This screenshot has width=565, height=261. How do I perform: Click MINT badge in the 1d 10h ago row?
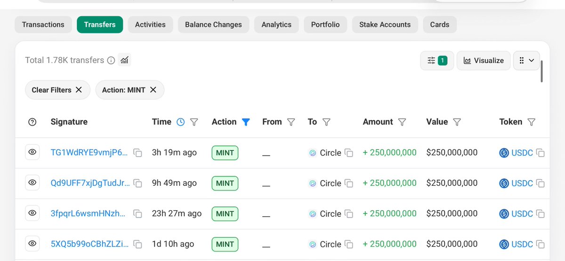coord(225,244)
